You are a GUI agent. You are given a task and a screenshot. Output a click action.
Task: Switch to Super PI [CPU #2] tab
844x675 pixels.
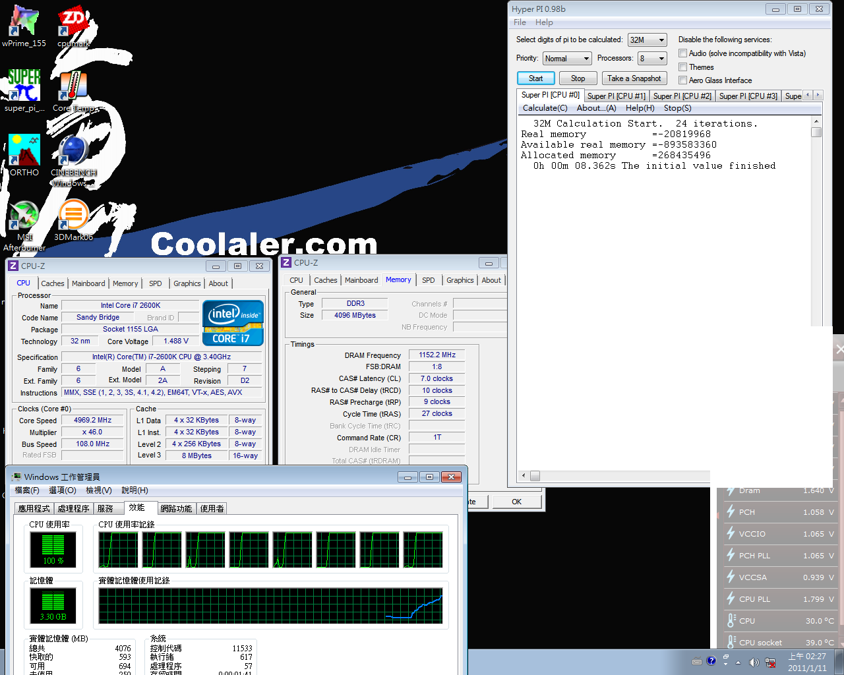pos(682,96)
